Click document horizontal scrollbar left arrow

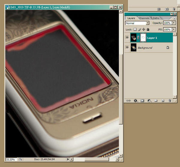(x=71, y=159)
